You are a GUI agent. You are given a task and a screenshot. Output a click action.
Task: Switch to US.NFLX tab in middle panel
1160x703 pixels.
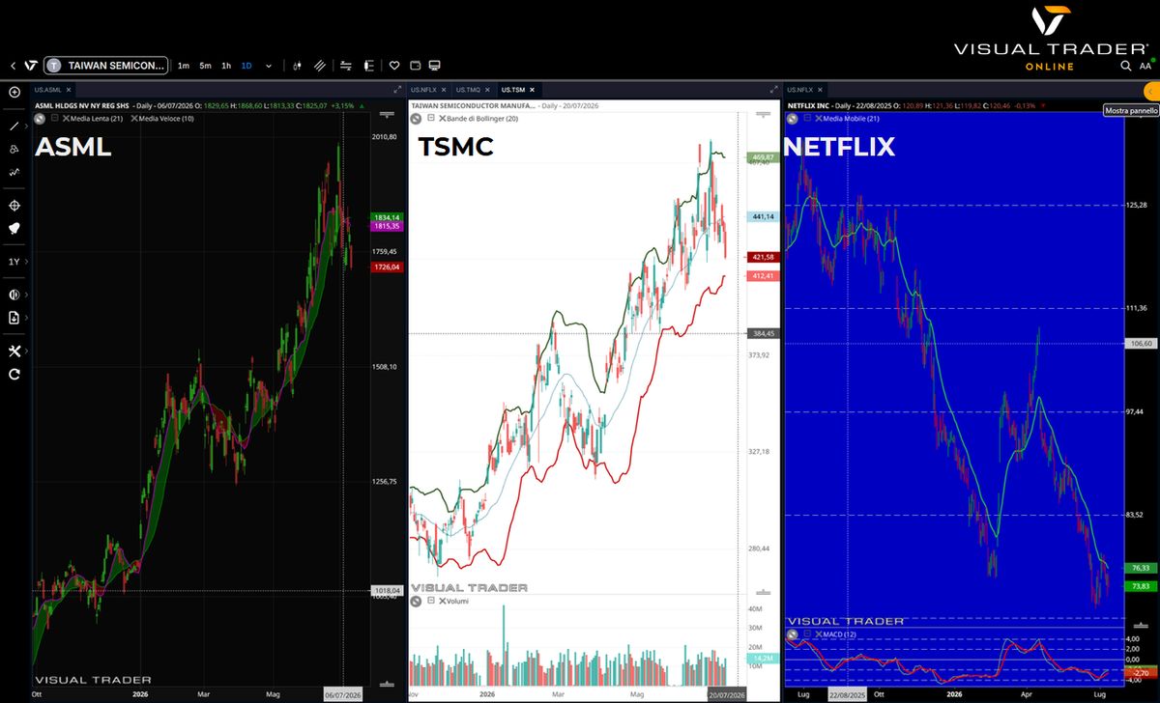pyautogui.click(x=422, y=90)
